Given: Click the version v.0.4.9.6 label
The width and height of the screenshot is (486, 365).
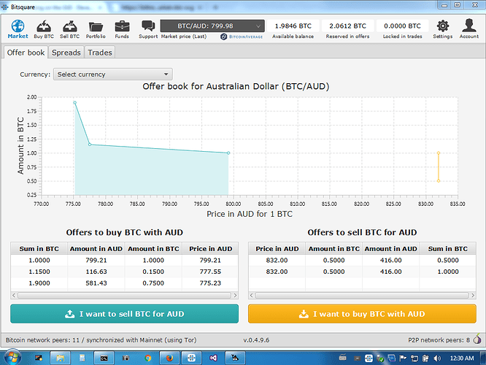Looking at the screenshot, I should [256, 340].
